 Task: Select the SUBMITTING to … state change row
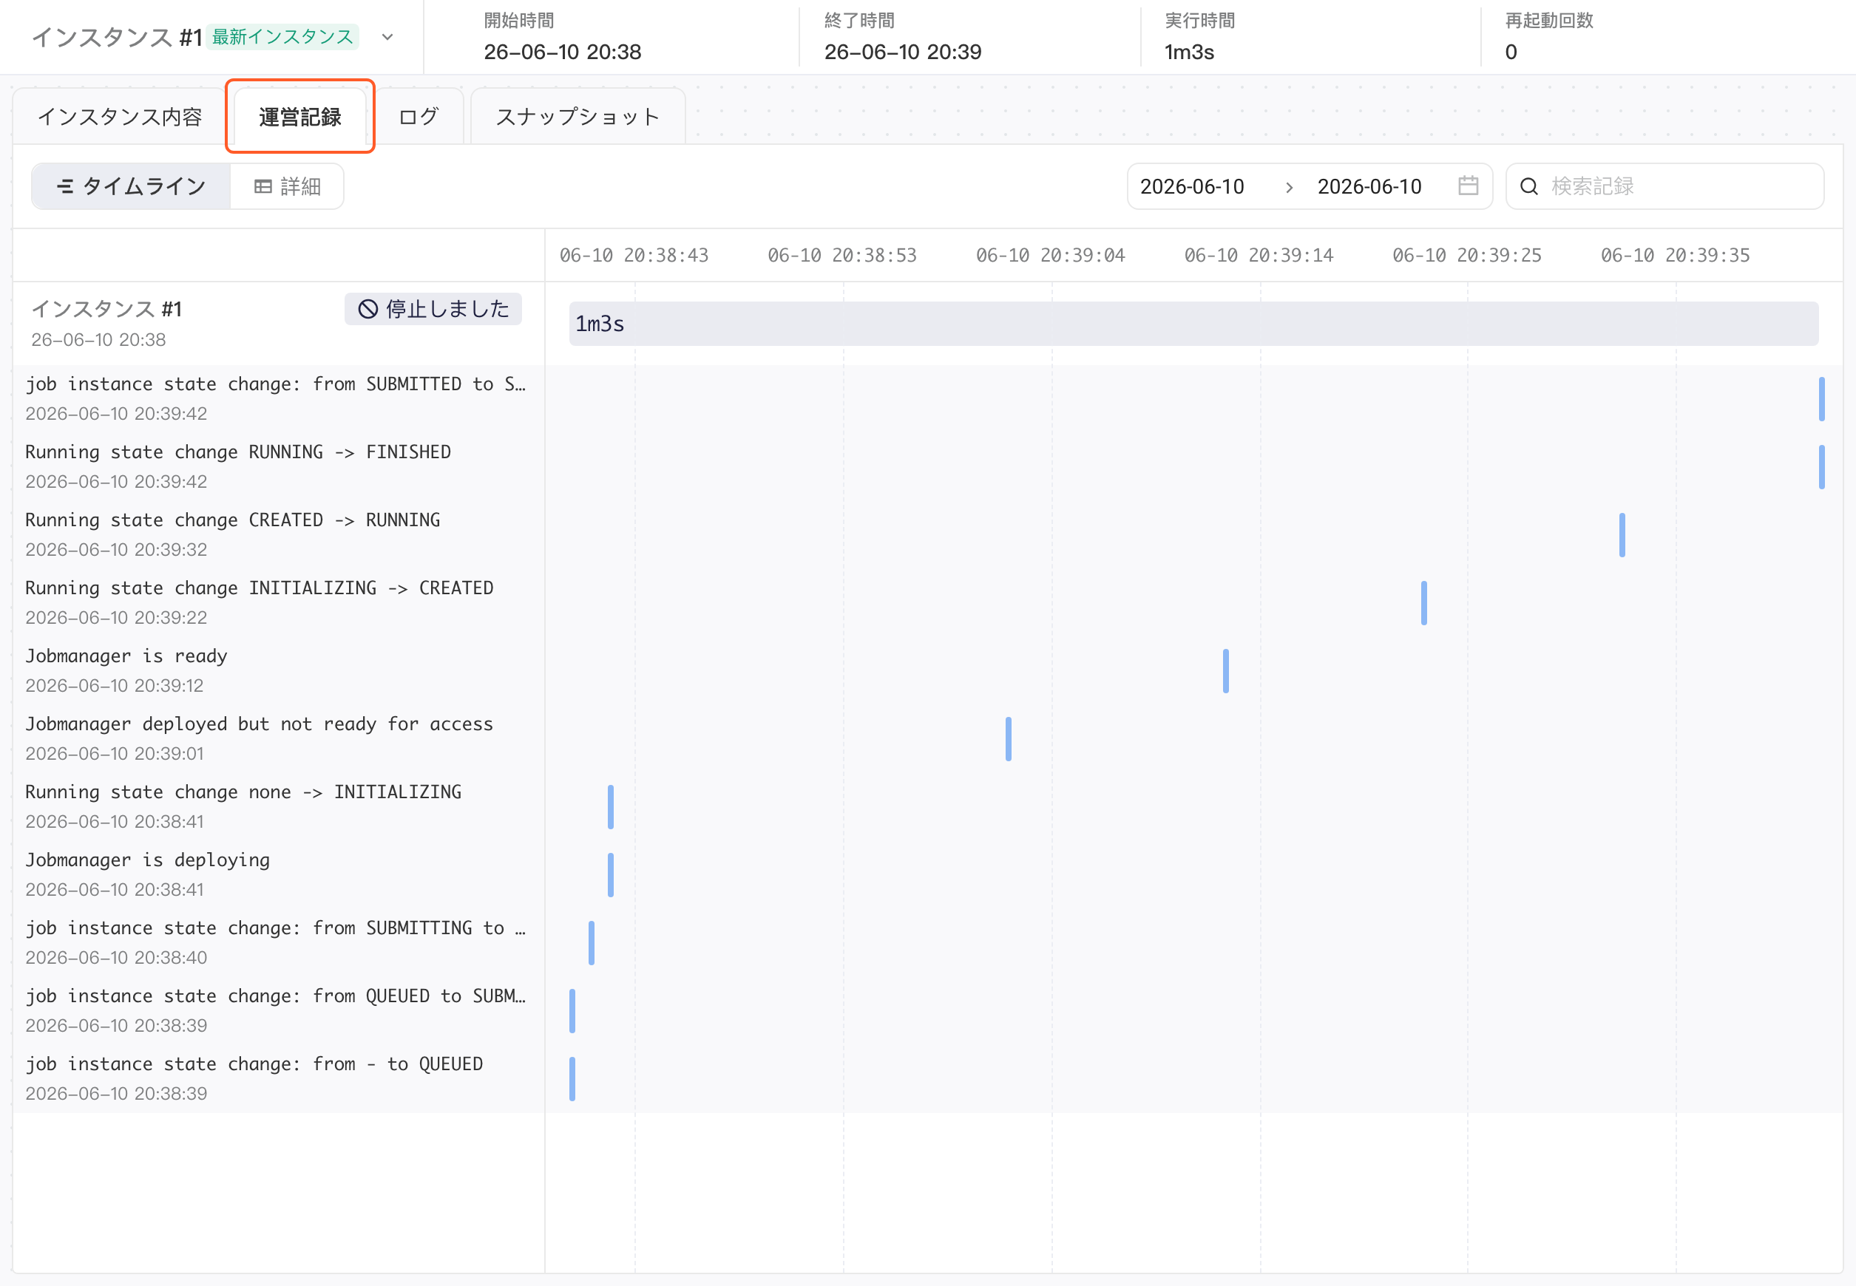[278, 943]
